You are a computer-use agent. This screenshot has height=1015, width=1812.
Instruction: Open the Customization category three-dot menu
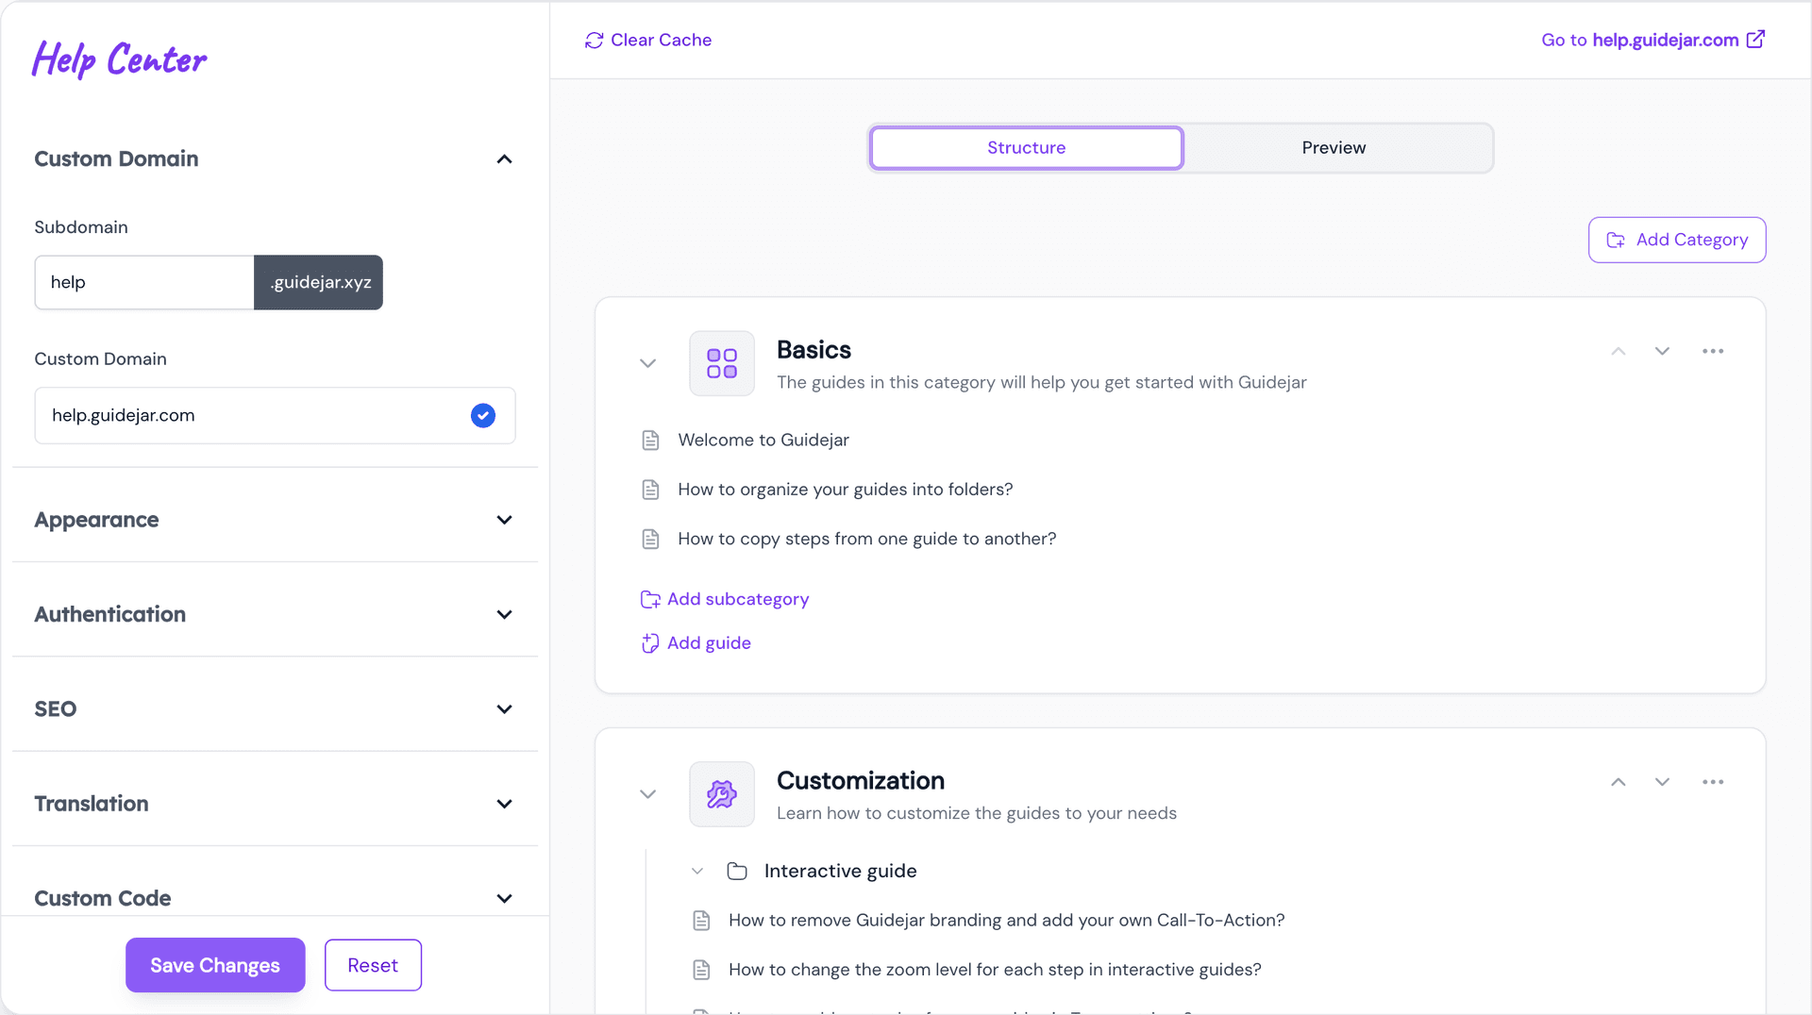pos(1713,782)
